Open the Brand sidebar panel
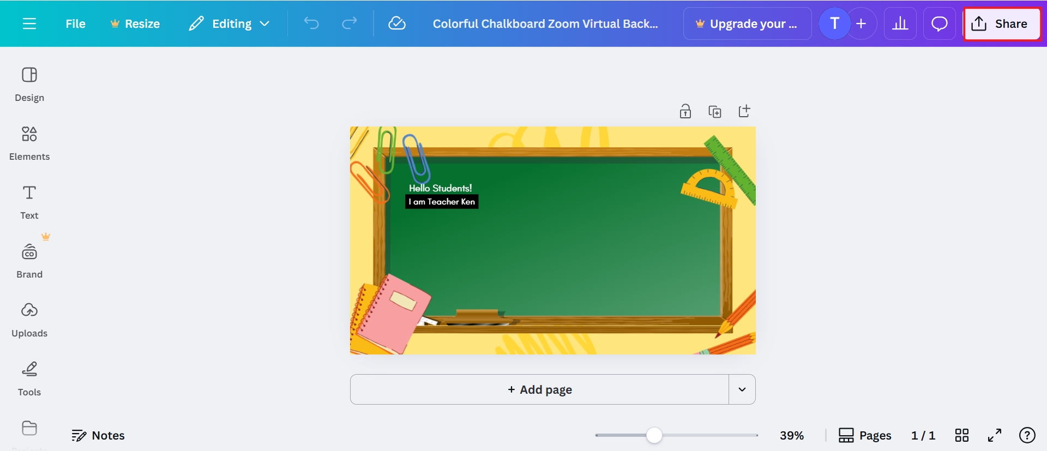The image size is (1047, 451). coord(29,261)
